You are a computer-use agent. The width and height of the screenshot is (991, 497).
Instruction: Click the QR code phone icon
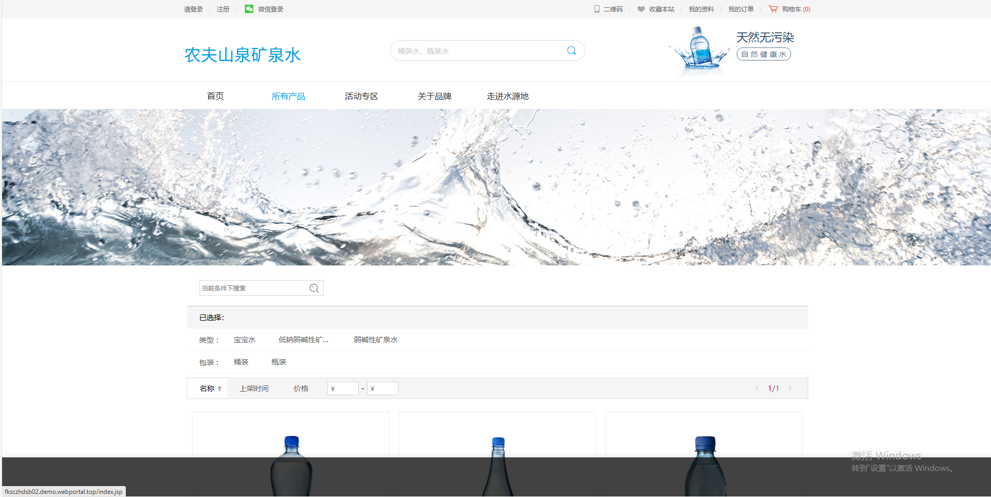click(597, 9)
